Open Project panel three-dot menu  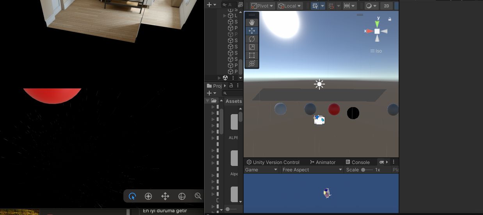pyautogui.click(x=237, y=85)
